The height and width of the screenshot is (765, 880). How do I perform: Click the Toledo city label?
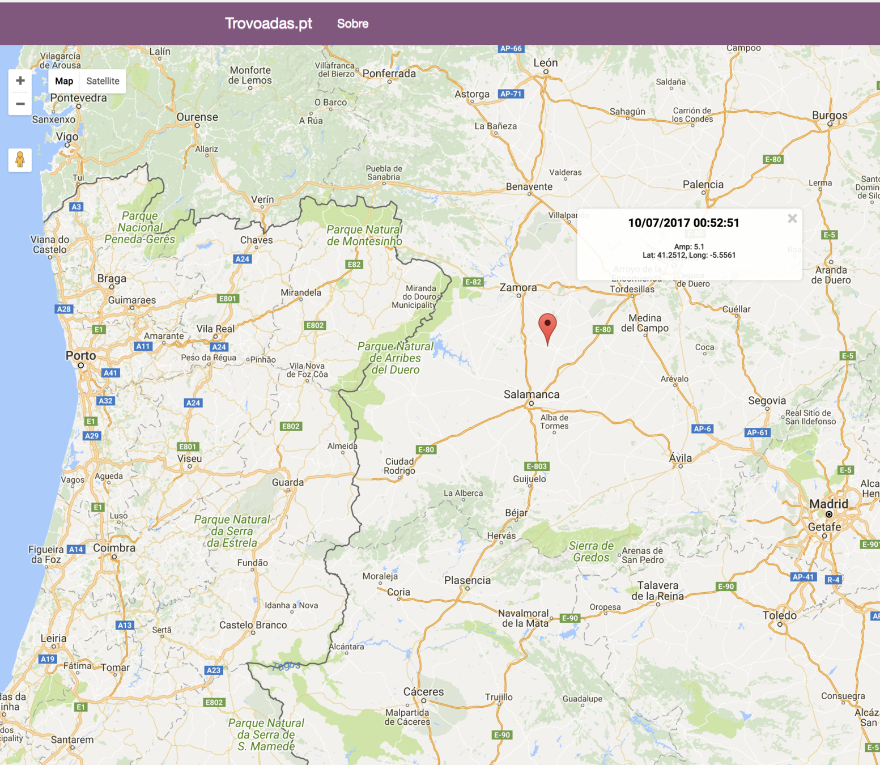[x=779, y=615]
